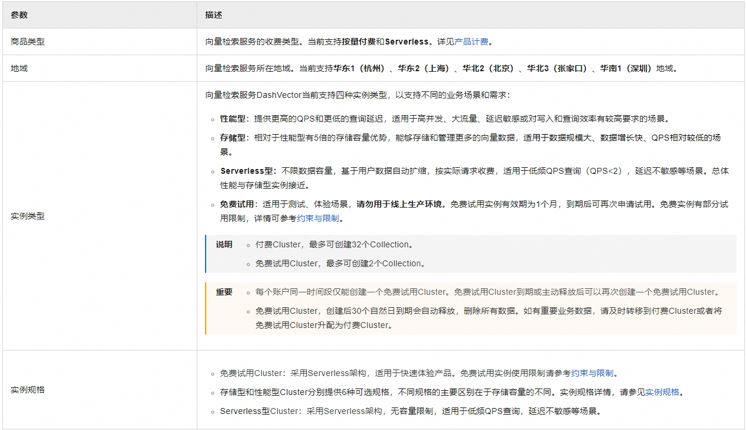Select the 实例规格 parameter cell
Screen dimensions: 746x430
tap(27, 390)
